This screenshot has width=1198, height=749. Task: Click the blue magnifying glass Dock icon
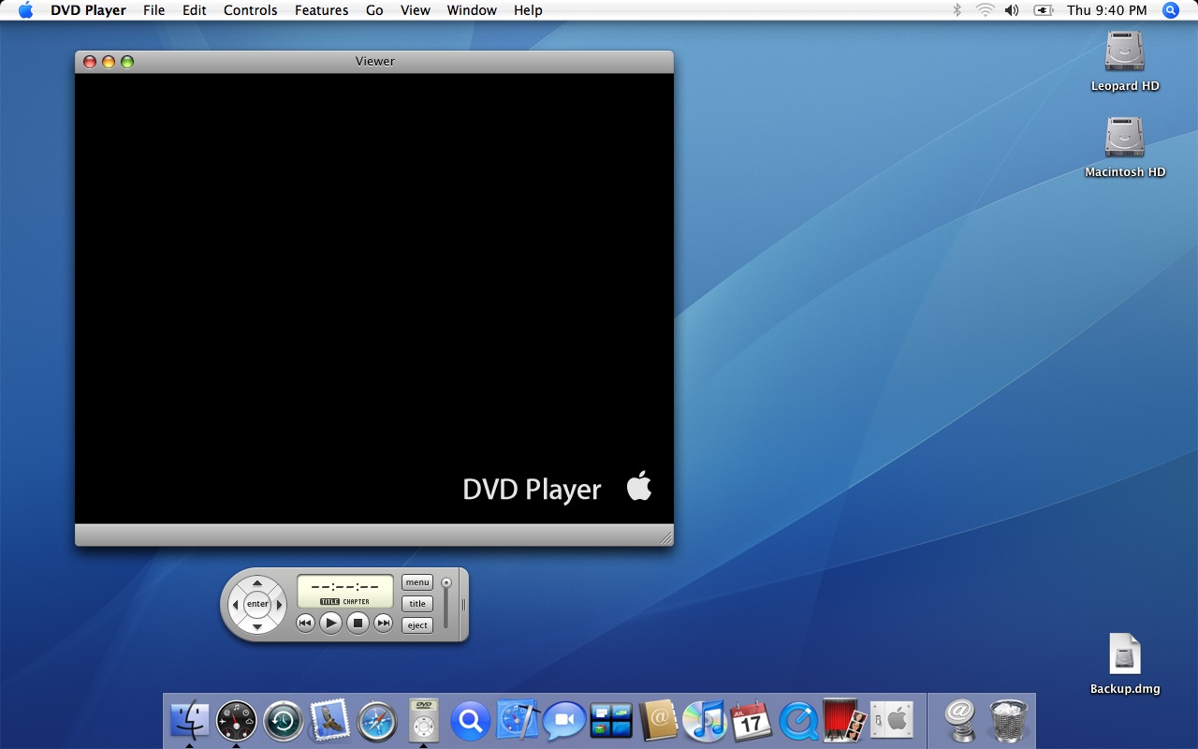[471, 721]
